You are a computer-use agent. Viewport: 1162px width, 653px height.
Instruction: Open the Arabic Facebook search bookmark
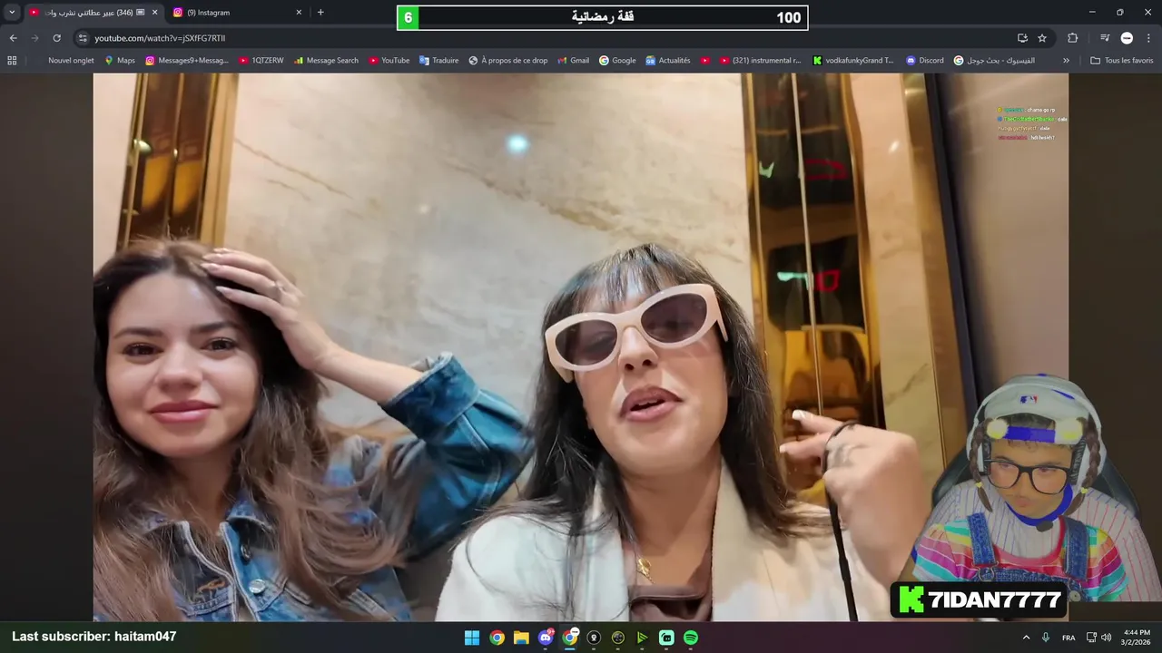tap(994, 61)
